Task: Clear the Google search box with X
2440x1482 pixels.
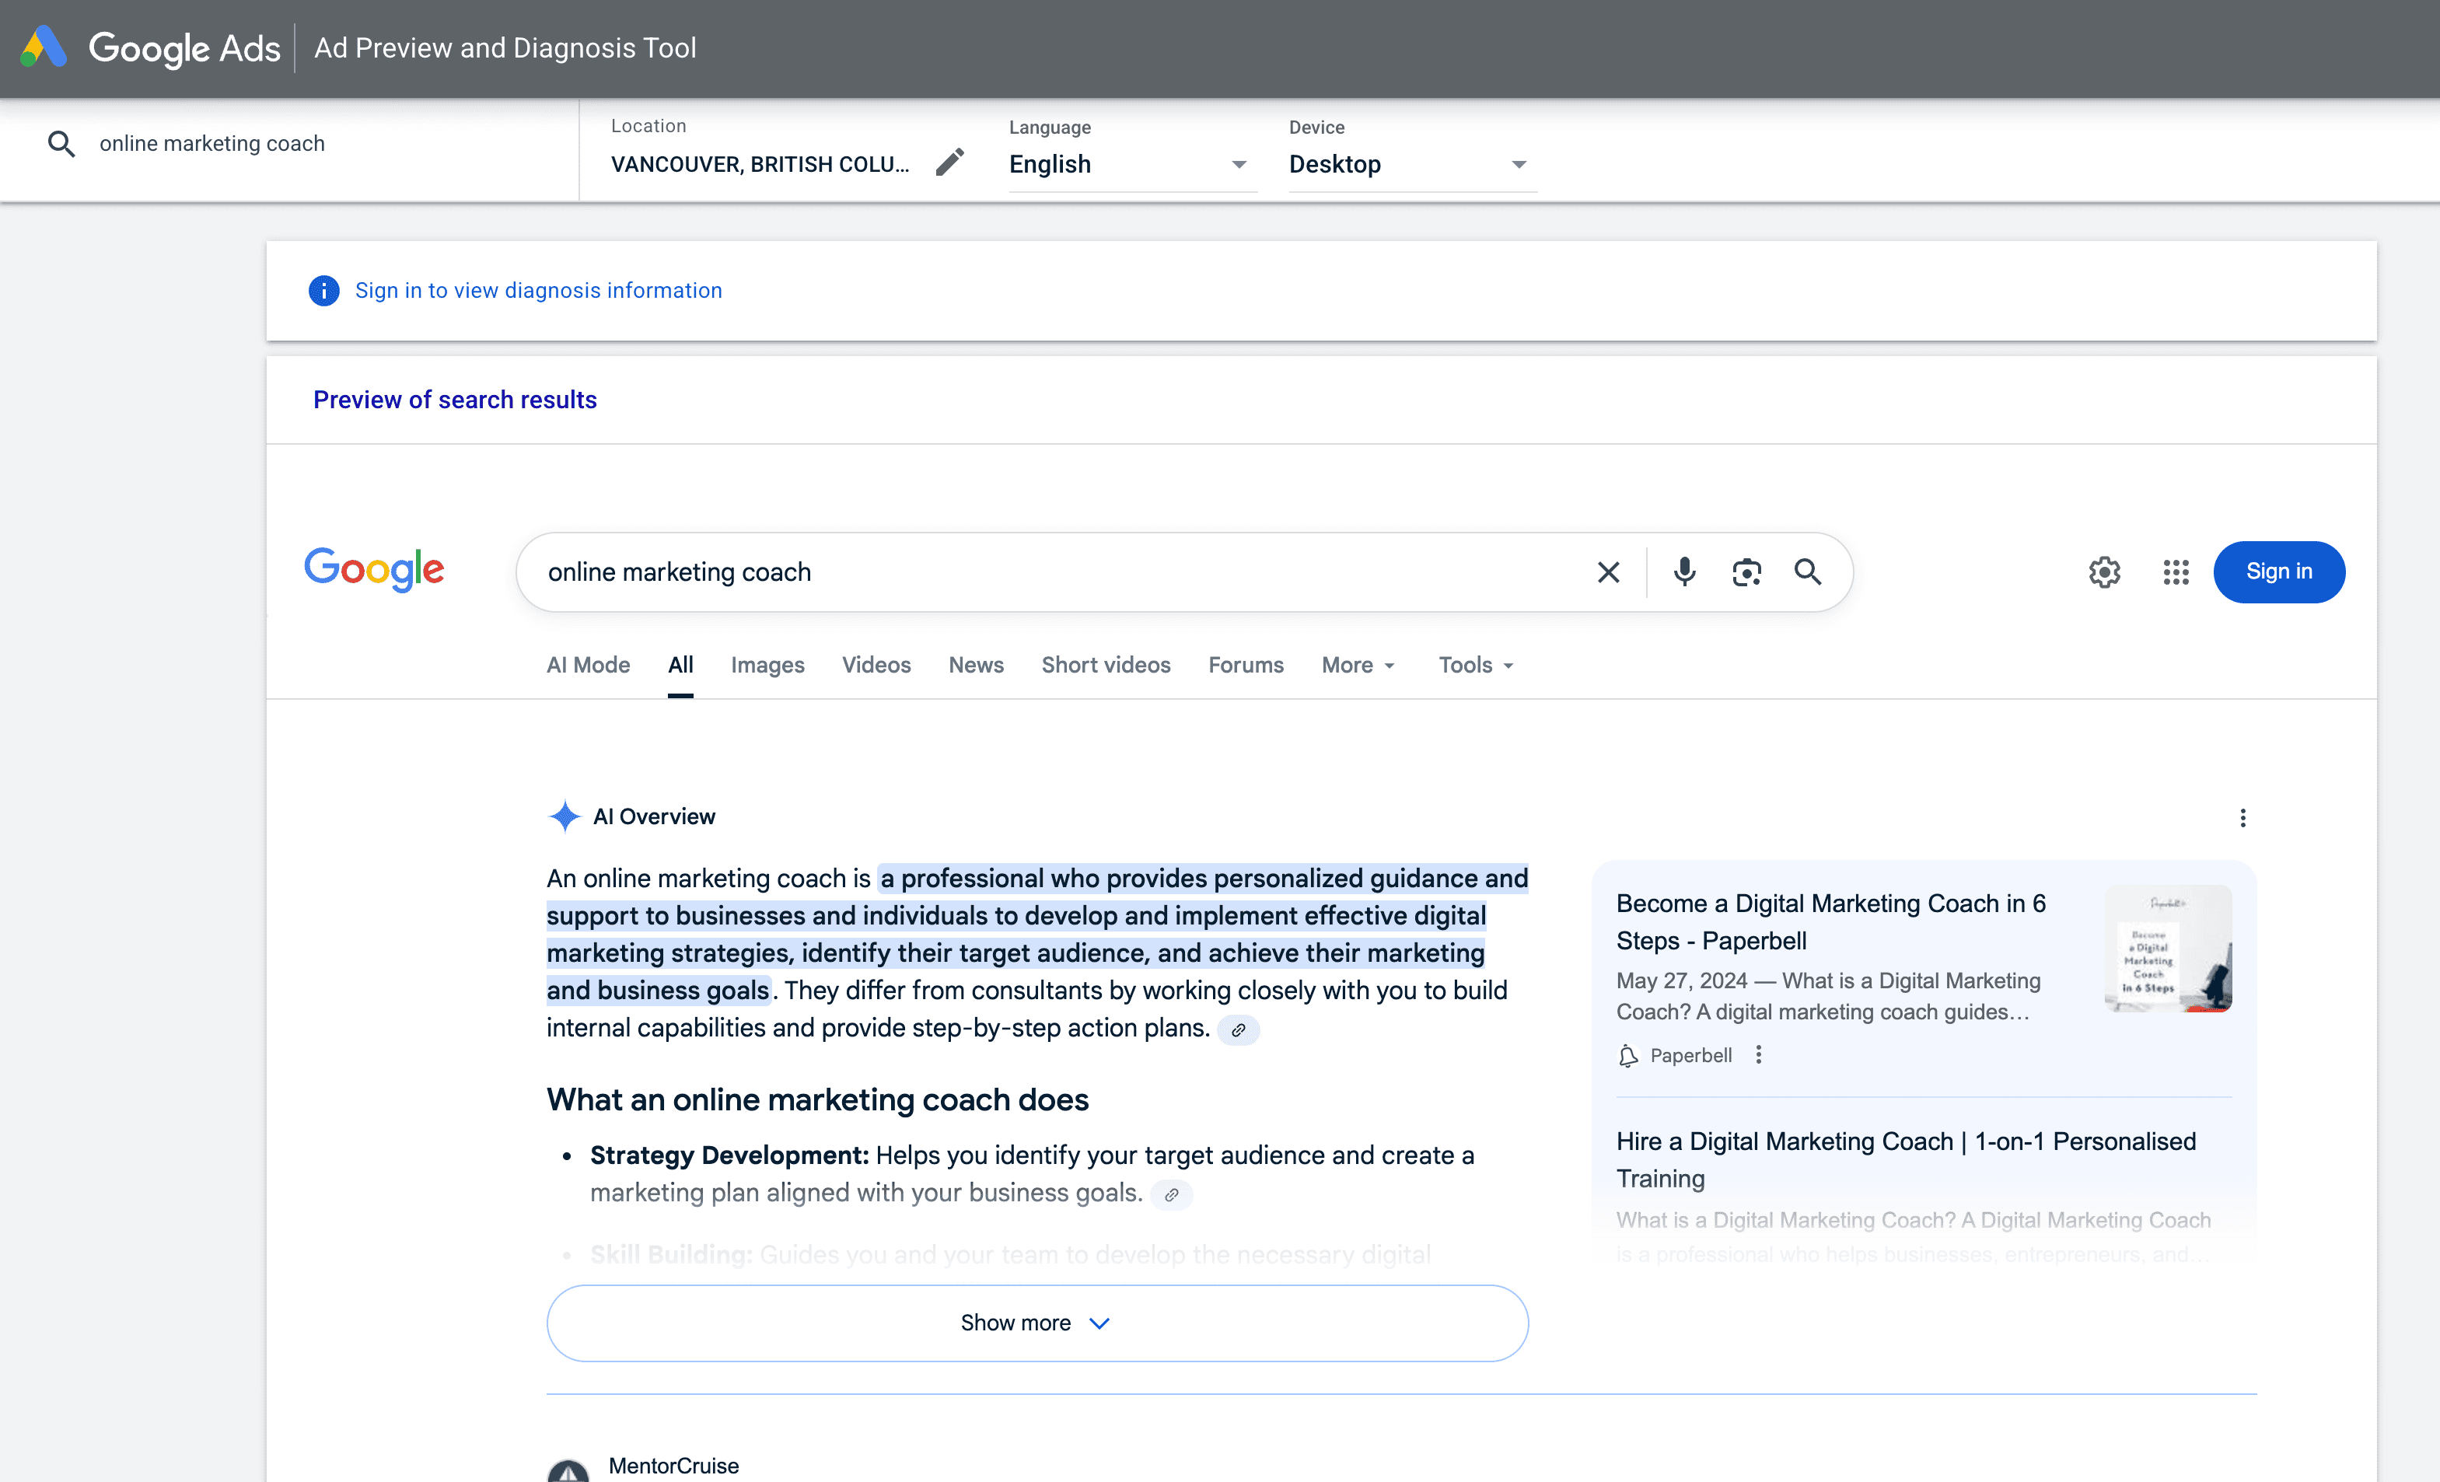Action: 1608,572
